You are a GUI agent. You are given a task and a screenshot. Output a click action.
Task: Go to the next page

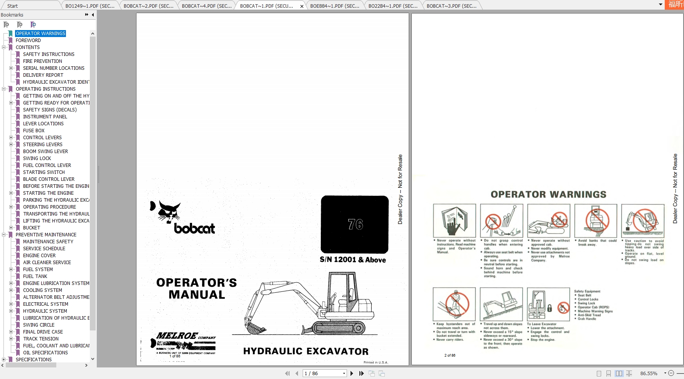pos(352,373)
